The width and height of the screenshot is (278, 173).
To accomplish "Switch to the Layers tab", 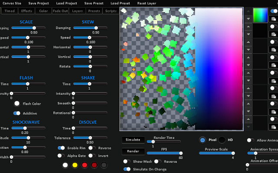I will click(x=77, y=11).
